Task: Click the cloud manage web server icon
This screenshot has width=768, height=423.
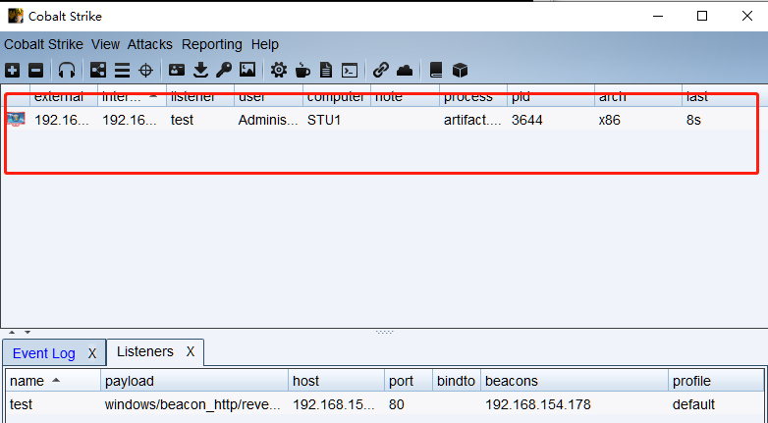Action: pyautogui.click(x=405, y=71)
